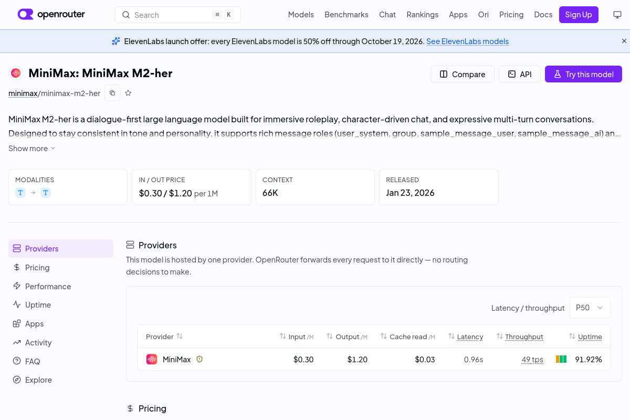The height and width of the screenshot is (420, 630).
Task: Copy the minimax/minimax-m2-her model slug
Action: [x=112, y=93]
